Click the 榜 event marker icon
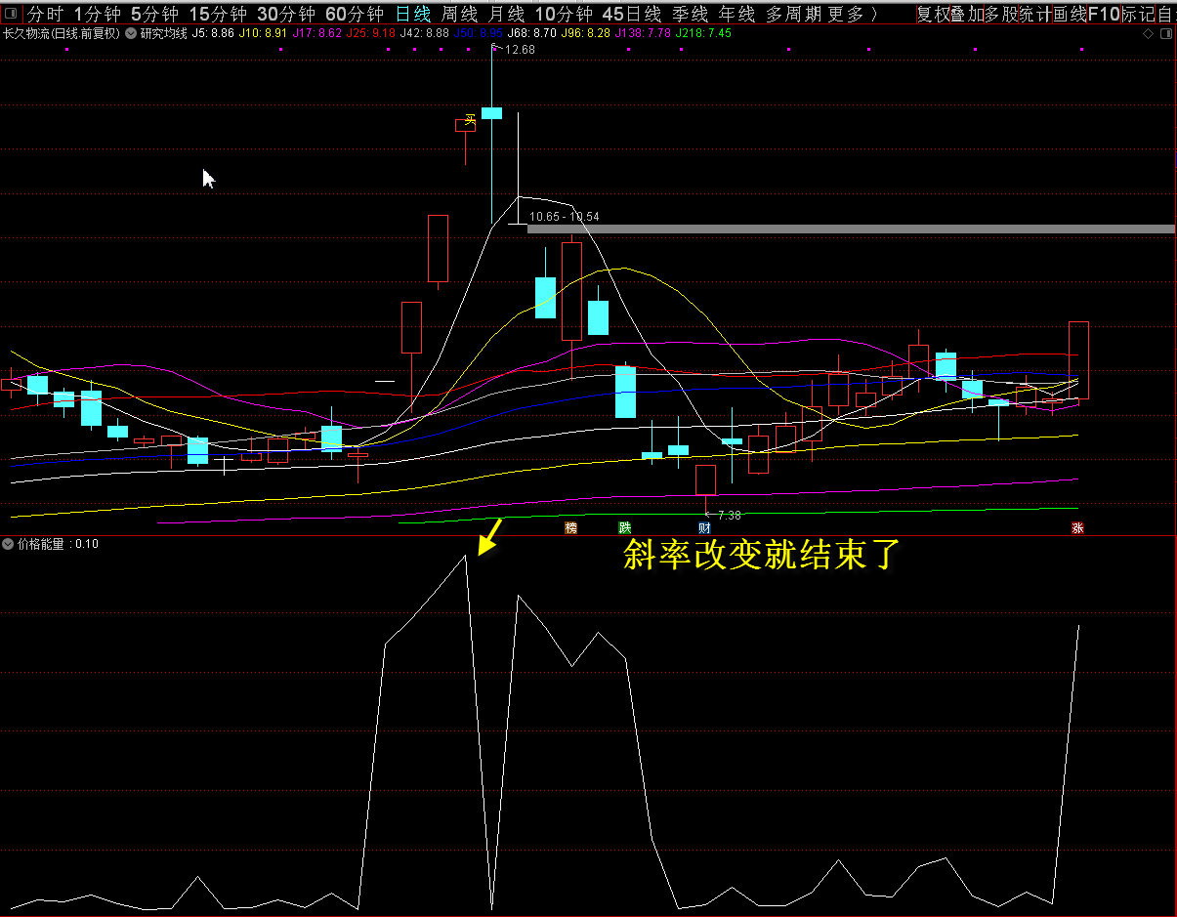 (571, 528)
